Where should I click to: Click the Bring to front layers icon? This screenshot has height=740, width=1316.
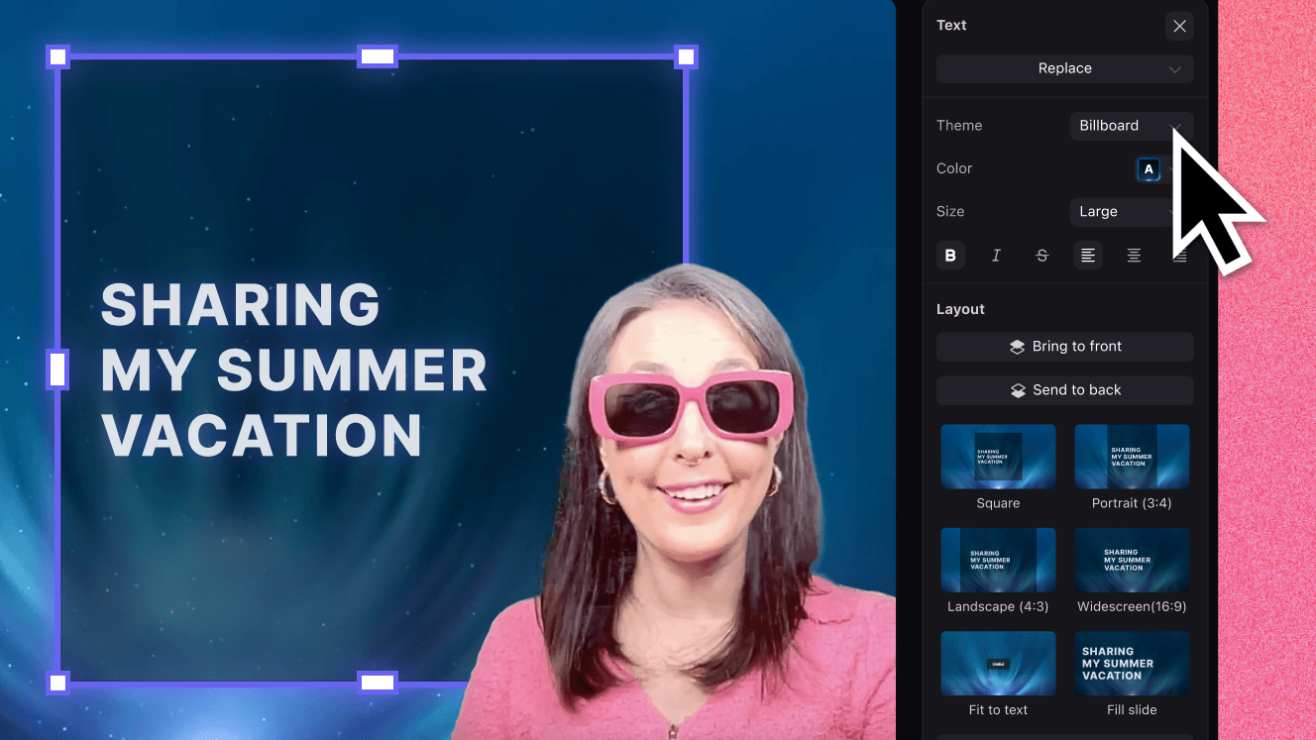point(1016,346)
